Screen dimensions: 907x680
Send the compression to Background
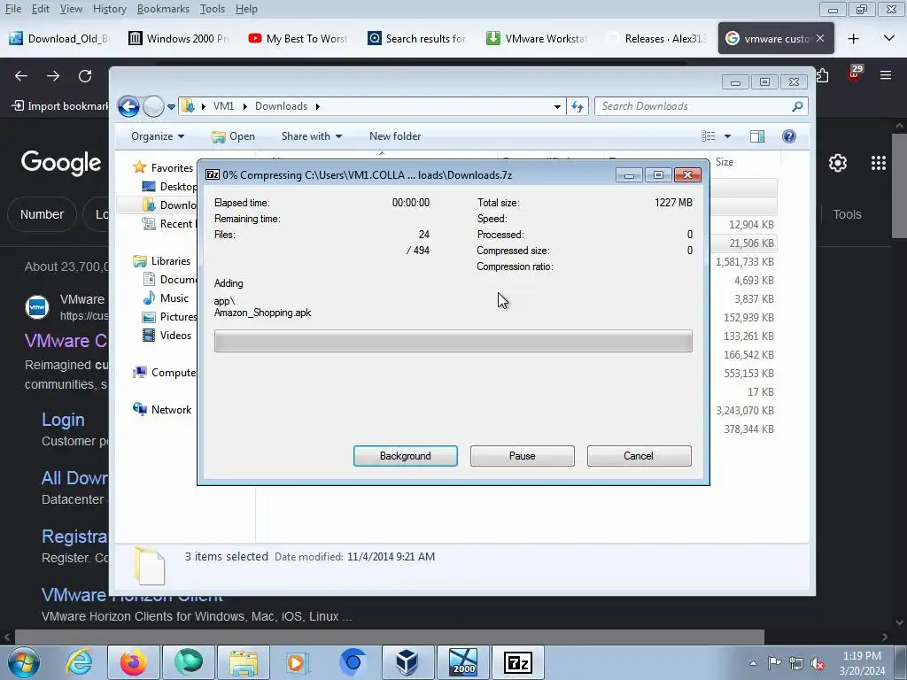click(x=405, y=456)
